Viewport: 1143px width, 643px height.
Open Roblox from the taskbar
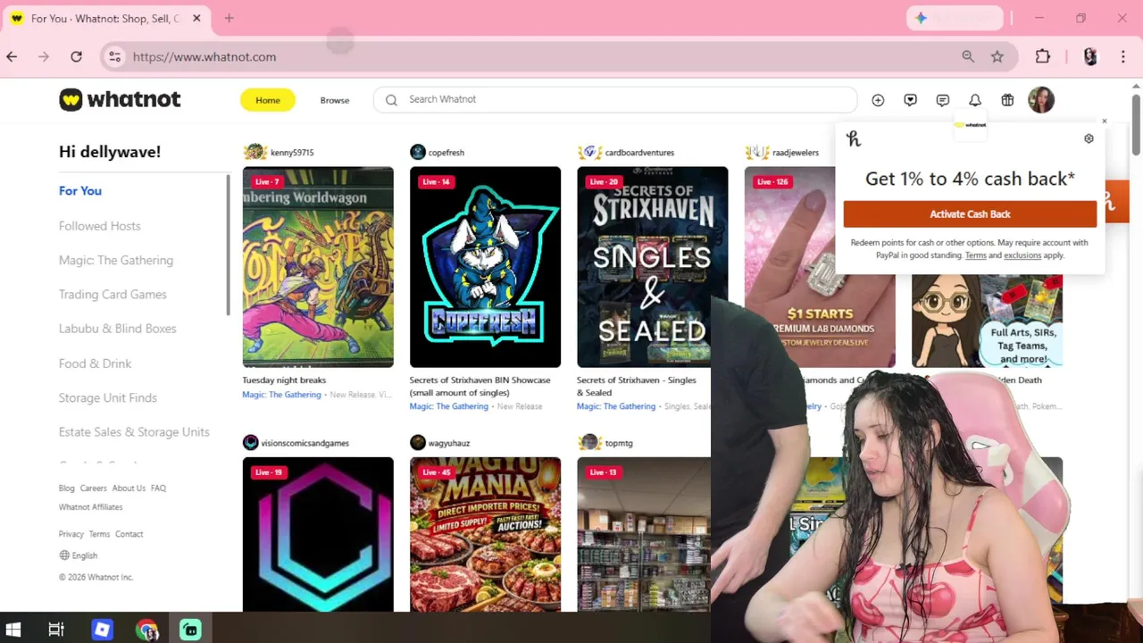tap(102, 630)
